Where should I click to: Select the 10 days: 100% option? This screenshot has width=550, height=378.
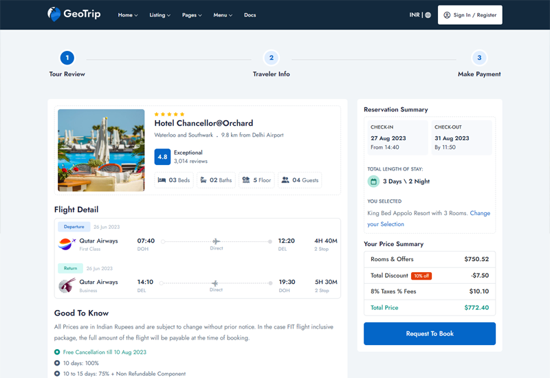click(58, 363)
